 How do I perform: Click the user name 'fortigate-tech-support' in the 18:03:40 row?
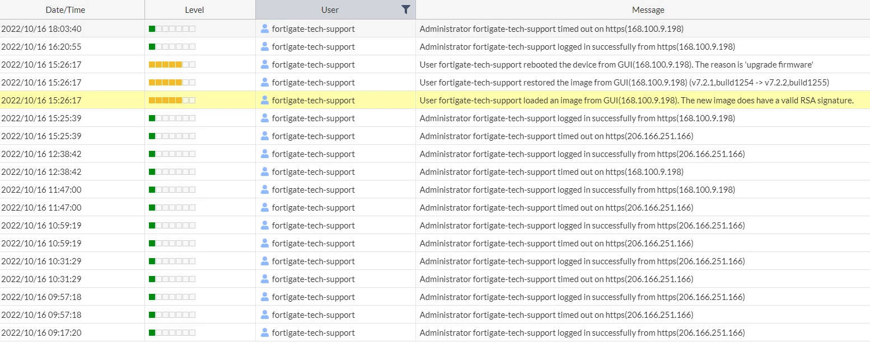click(314, 28)
